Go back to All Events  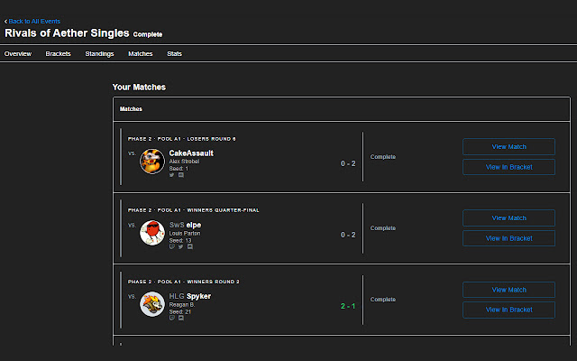(34, 21)
